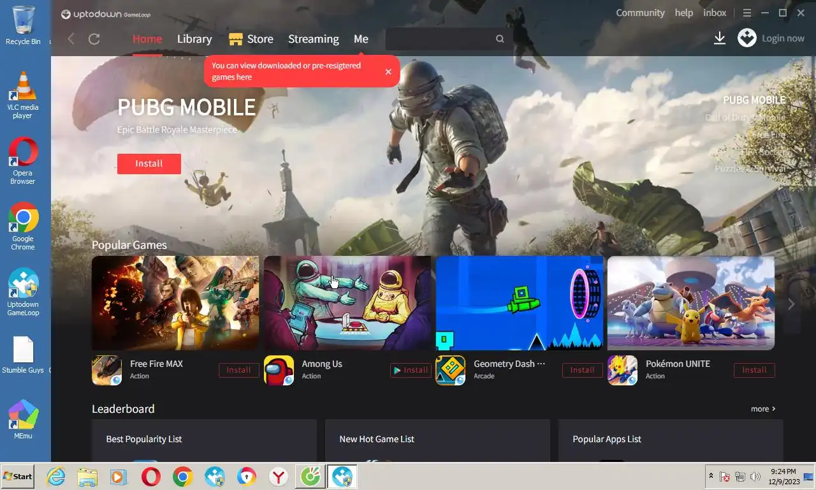The width and height of the screenshot is (816, 490).
Task: Click the Among Us app icon
Action: click(x=279, y=370)
